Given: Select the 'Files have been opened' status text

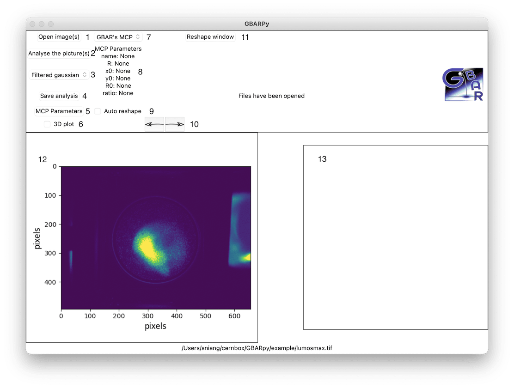Looking at the screenshot, I should pyautogui.click(x=271, y=96).
